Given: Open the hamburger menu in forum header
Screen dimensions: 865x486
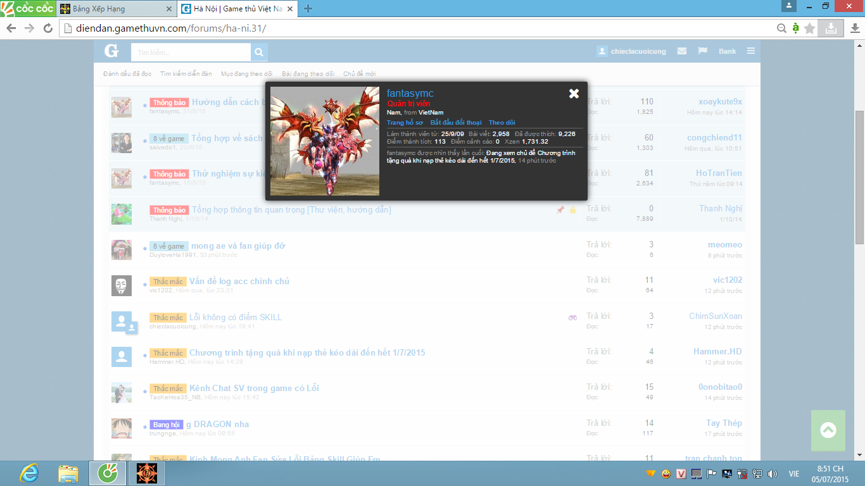Looking at the screenshot, I should [x=750, y=51].
